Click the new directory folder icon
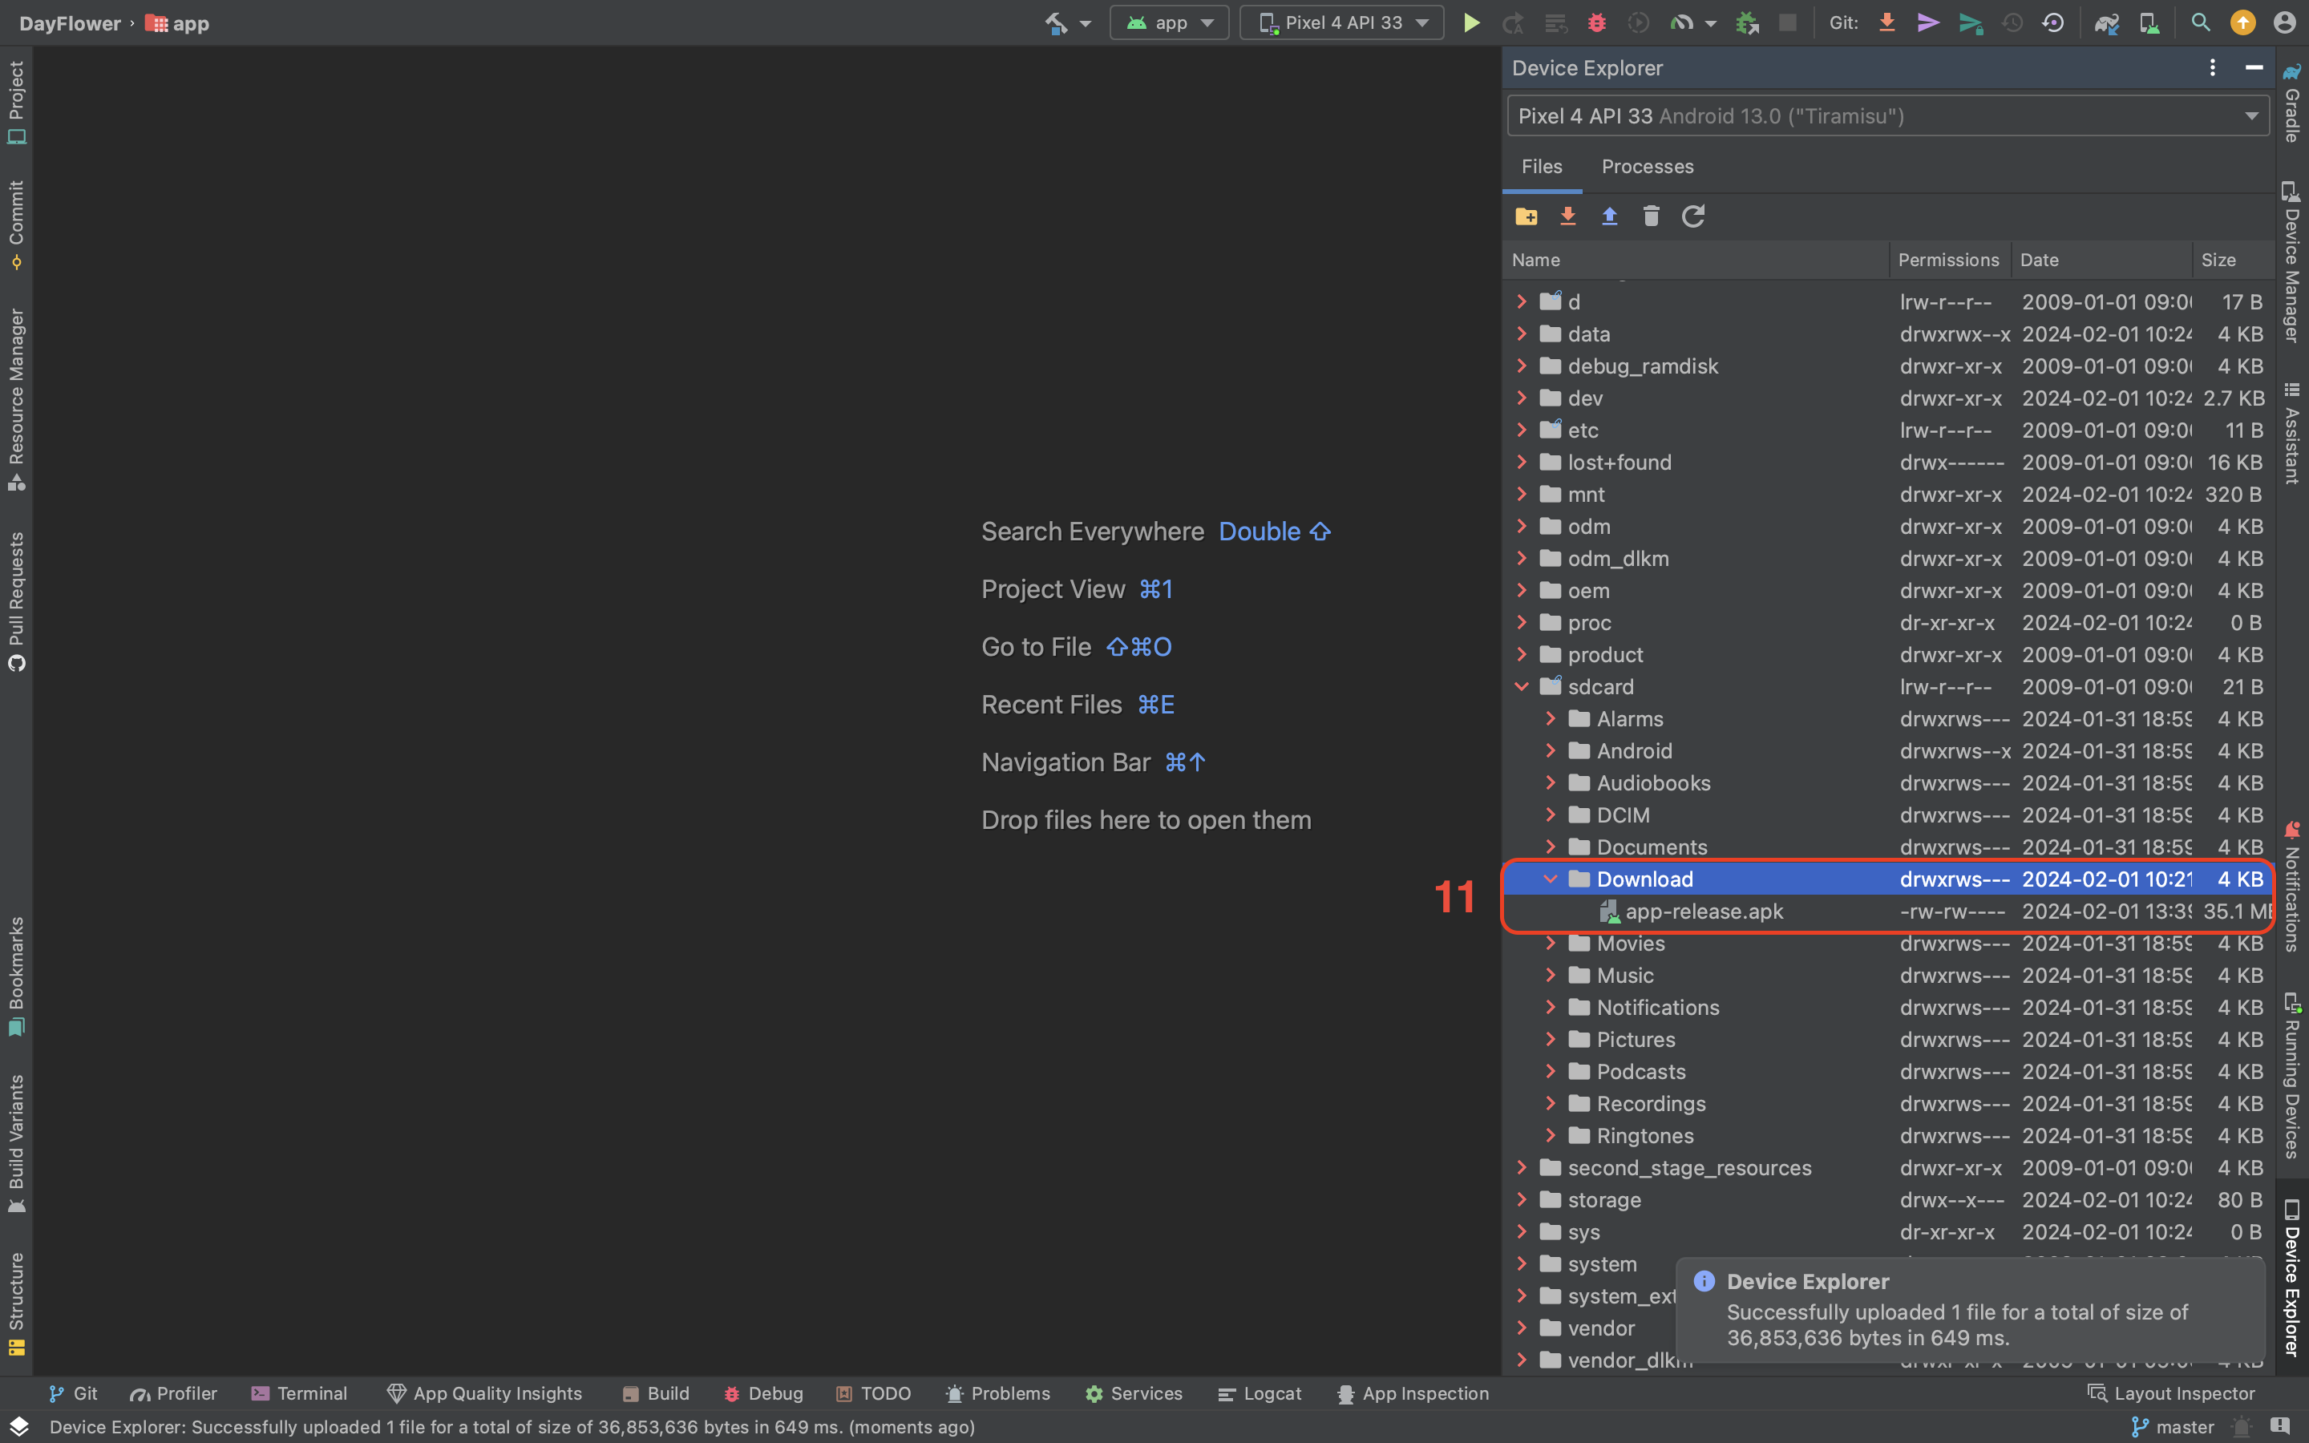 click(x=1526, y=216)
